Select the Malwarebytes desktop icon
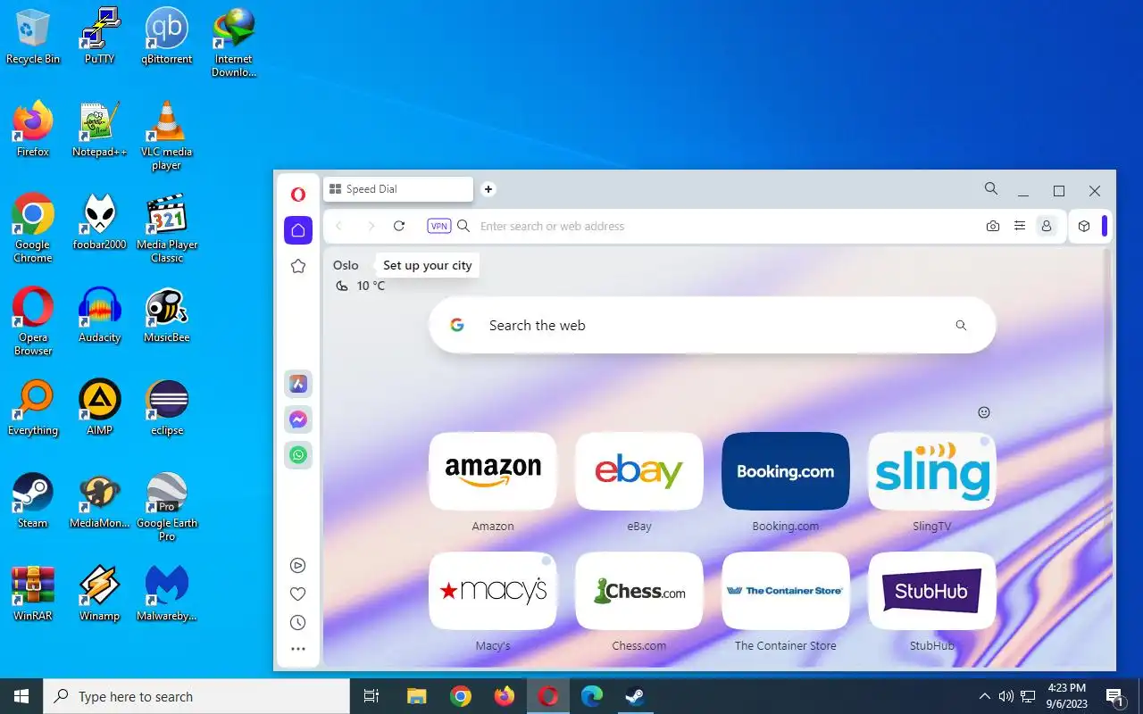The width and height of the screenshot is (1143, 714). (167, 594)
